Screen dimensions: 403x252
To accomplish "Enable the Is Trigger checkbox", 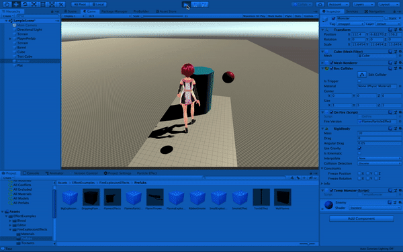I will 359,81.
